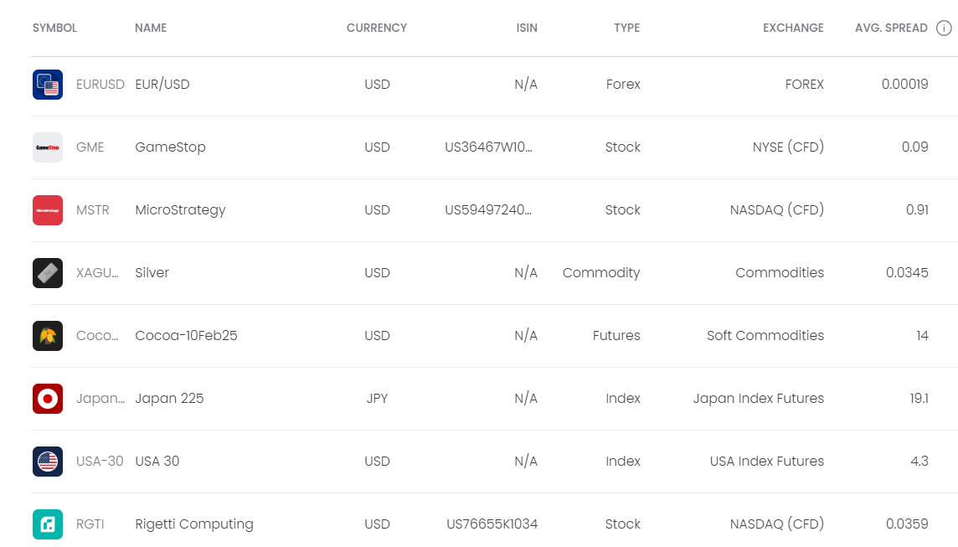Viewport: 958px width, 547px height.
Task: Click the Silver bar commodity icon
Action: tap(48, 273)
